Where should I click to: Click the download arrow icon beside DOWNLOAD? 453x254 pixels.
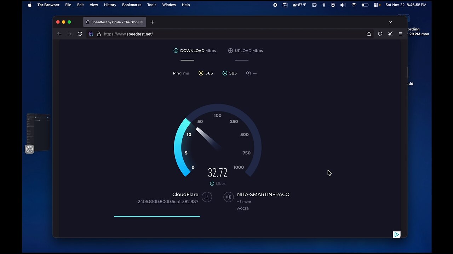176,50
